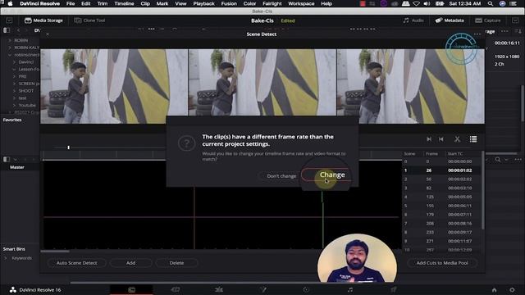Toggle the Media Storage panel
The height and width of the screenshot is (295, 525).
pyautogui.click(x=43, y=20)
